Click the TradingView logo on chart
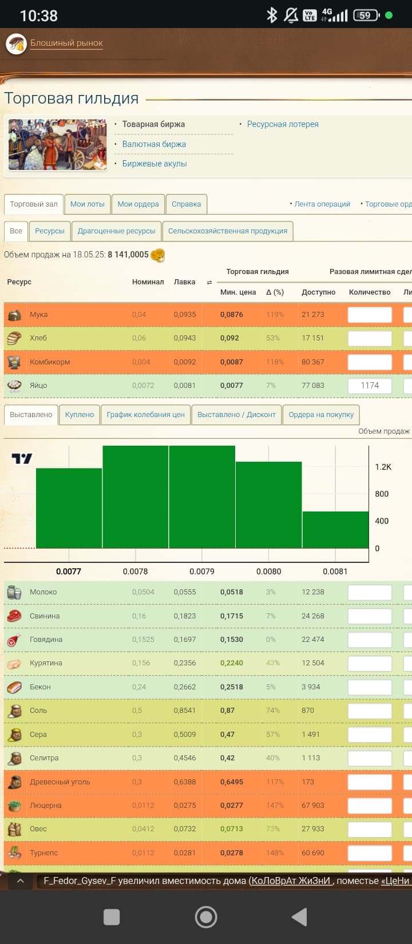 [22, 458]
